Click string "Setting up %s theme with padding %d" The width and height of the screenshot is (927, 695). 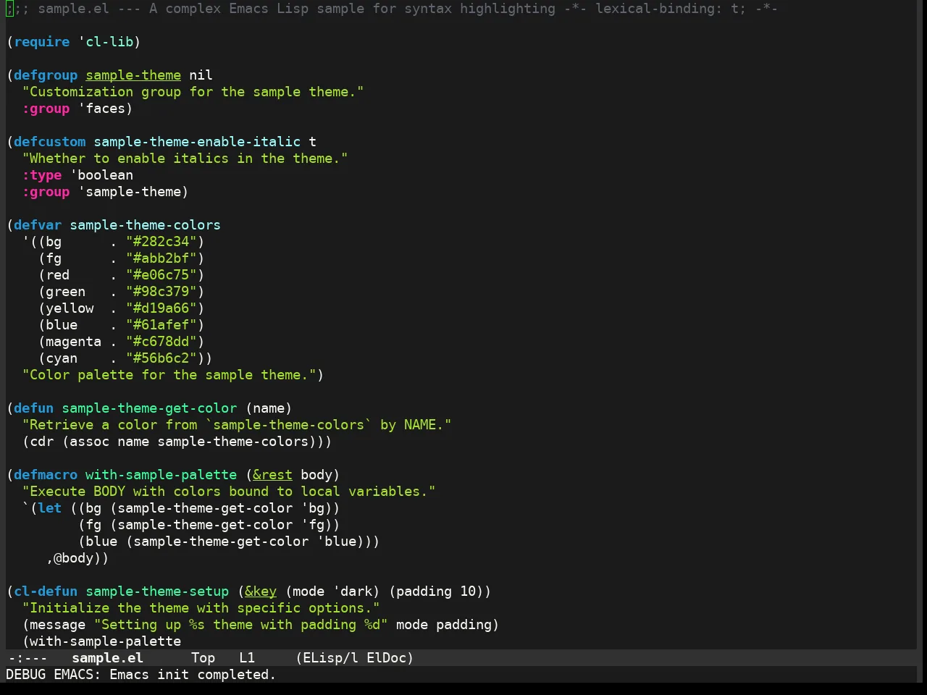point(241,625)
